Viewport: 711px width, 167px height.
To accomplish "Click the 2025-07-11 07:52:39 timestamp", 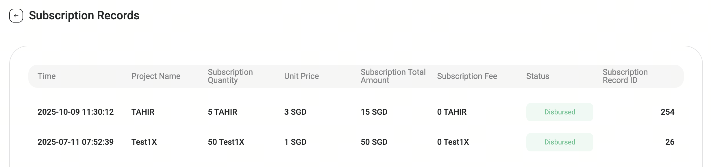I will [75, 142].
